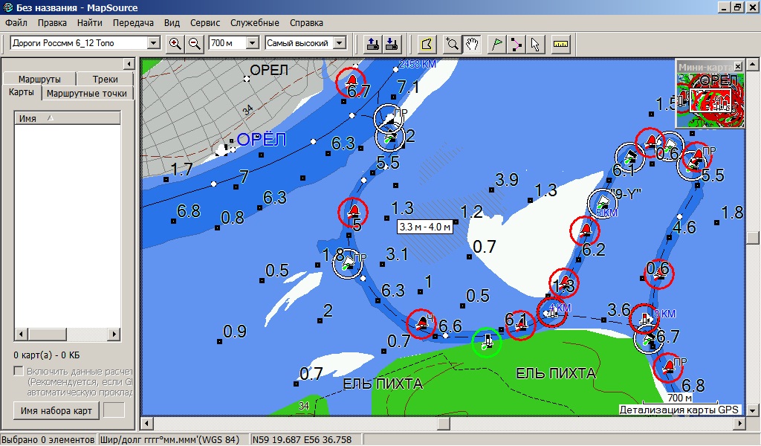
Task: Close the mini-map overview panel
Action: pos(737,65)
